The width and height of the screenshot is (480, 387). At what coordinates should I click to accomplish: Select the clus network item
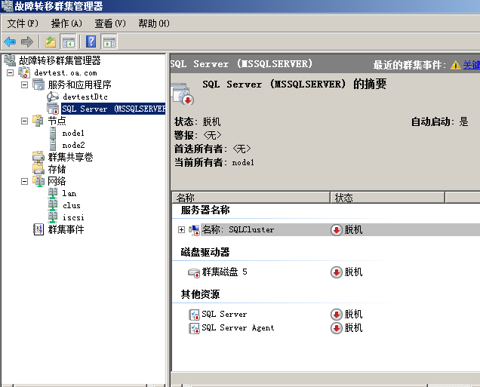pos(72,206)
